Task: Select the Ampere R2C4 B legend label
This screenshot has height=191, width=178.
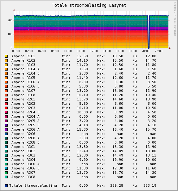Action: click(x=25, y=112)
